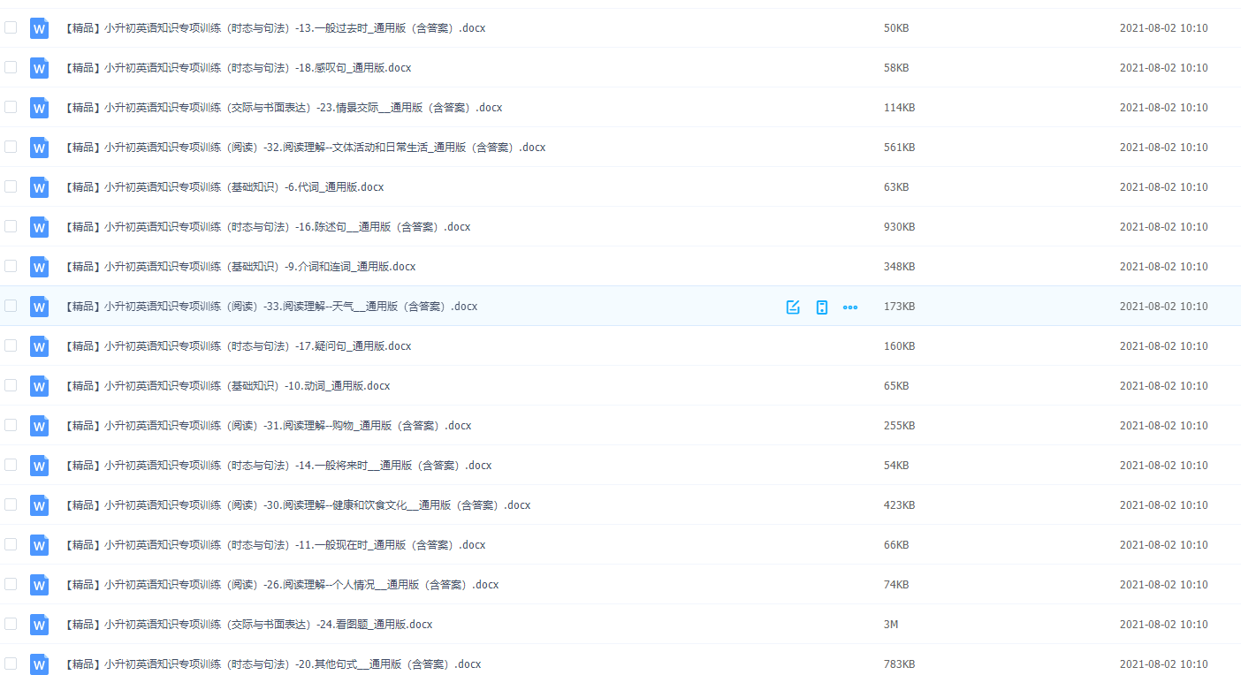Select the checkbox for the 动词 document
Viewport: 1241px width, 675px height.
11,386
